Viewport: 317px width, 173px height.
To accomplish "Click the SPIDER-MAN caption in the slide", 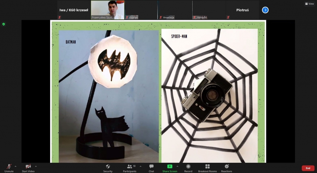I will [179, 37].
